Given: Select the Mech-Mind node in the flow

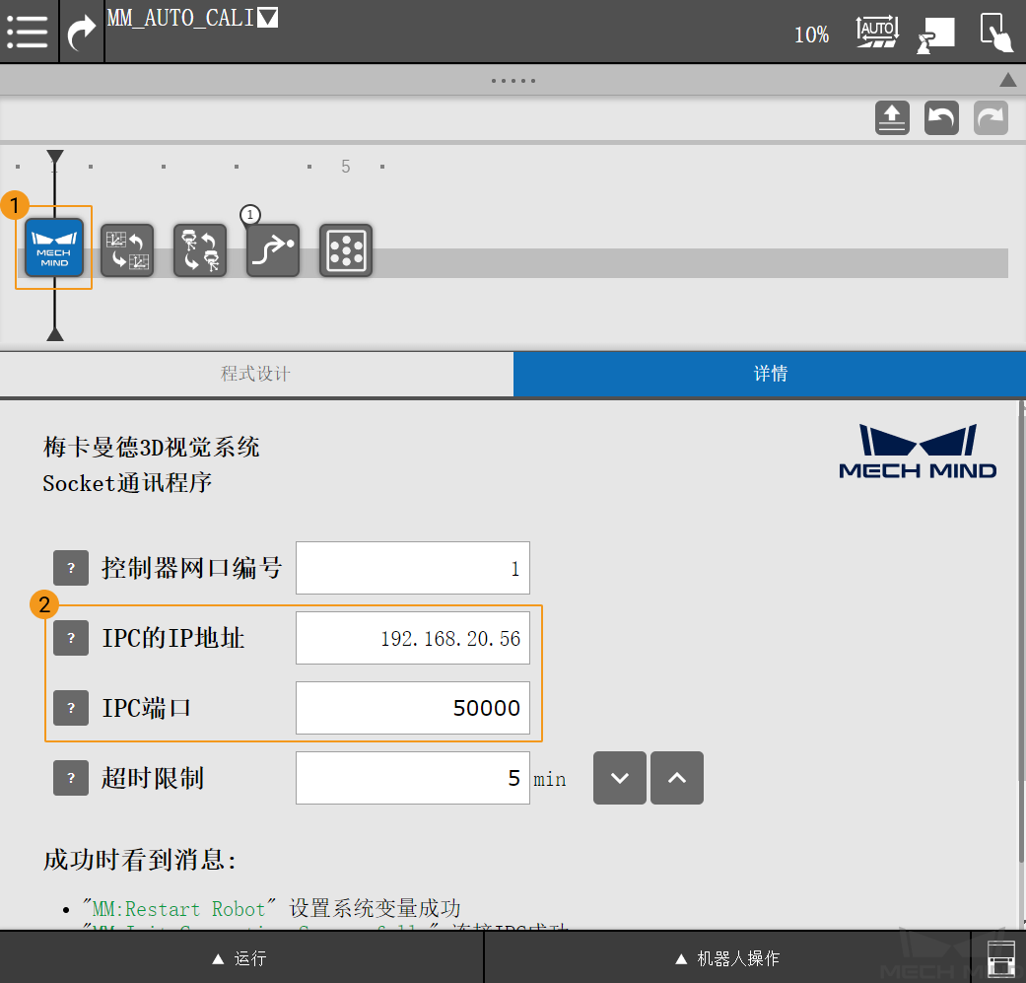Looking at the screenshot, I should coord(54,248).
